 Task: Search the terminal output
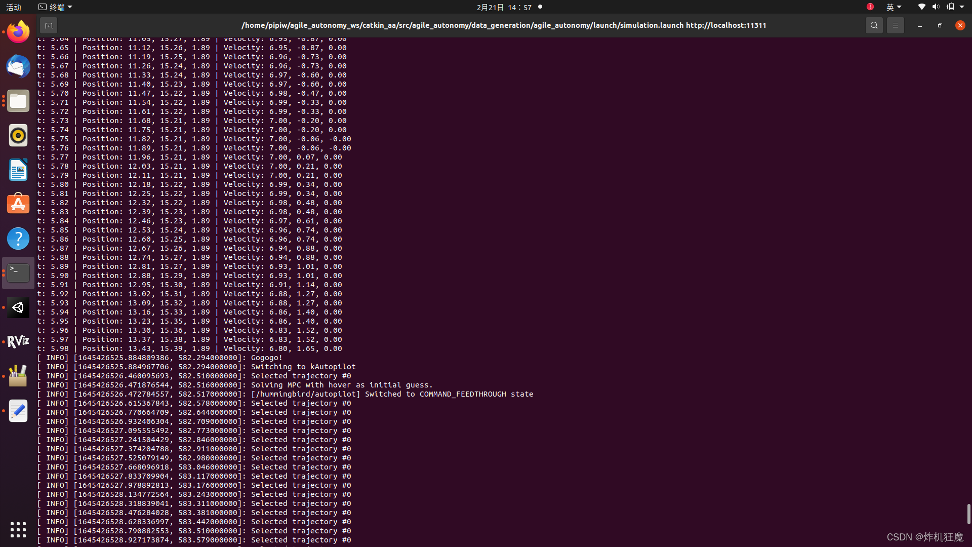tap(874, 25)
